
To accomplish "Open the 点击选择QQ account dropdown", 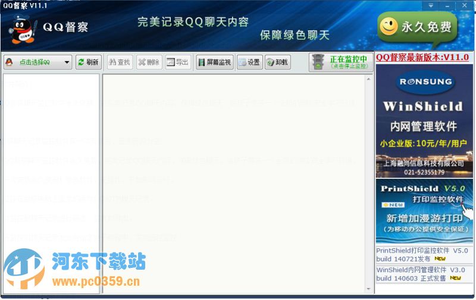I will tap(37, 62).
